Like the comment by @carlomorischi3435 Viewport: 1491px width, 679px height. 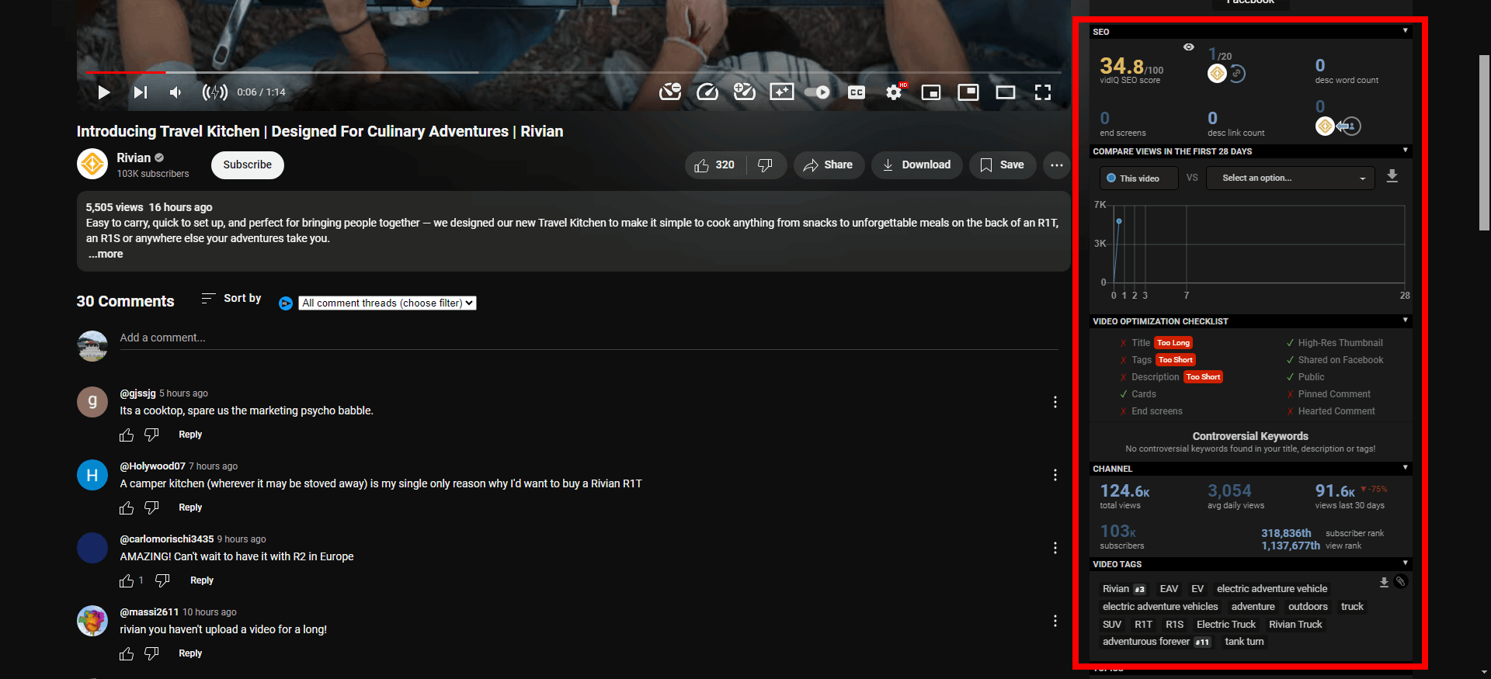coord(127,581)
